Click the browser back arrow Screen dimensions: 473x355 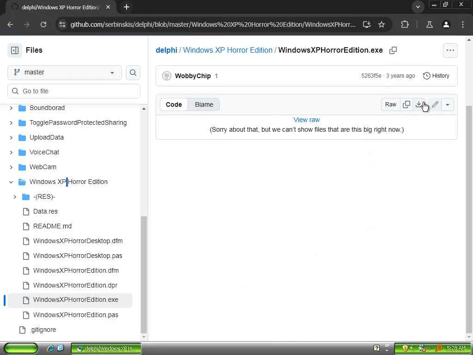coord(10,24)
